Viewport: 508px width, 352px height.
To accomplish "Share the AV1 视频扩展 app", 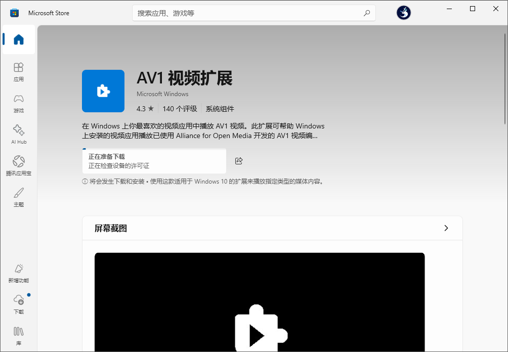I will pos(239,161).
